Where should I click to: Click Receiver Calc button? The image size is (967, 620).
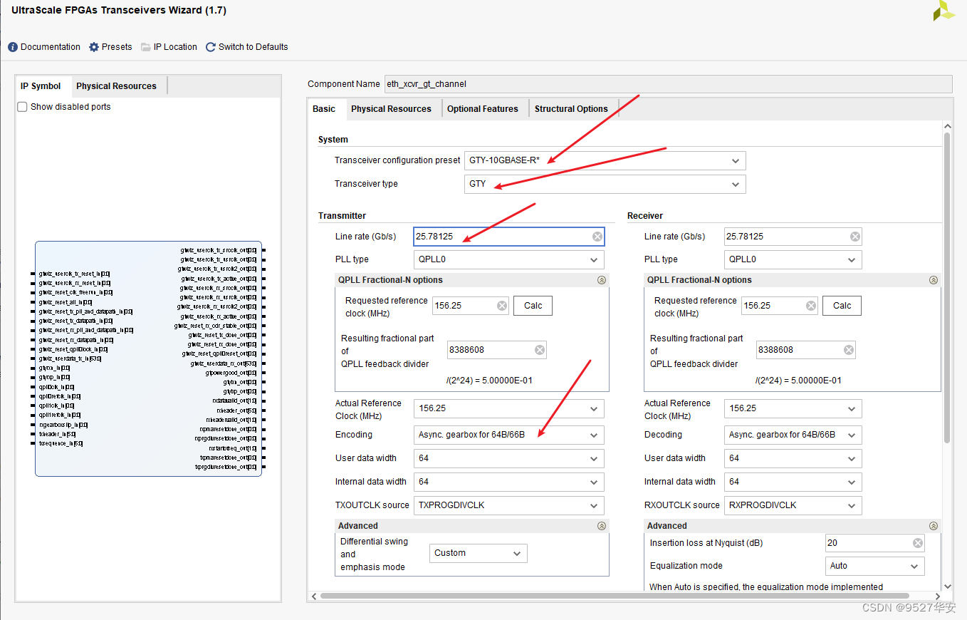[842, 306]
